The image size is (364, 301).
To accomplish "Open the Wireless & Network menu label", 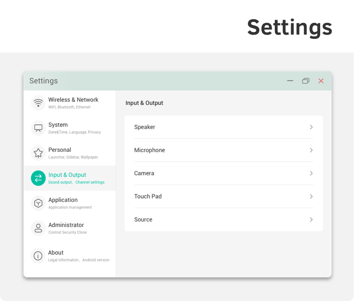I will pyautogui.click(x=73, y=100).
